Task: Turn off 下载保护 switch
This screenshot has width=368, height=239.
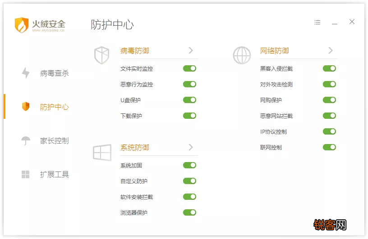Action: [x=189, y=116]
